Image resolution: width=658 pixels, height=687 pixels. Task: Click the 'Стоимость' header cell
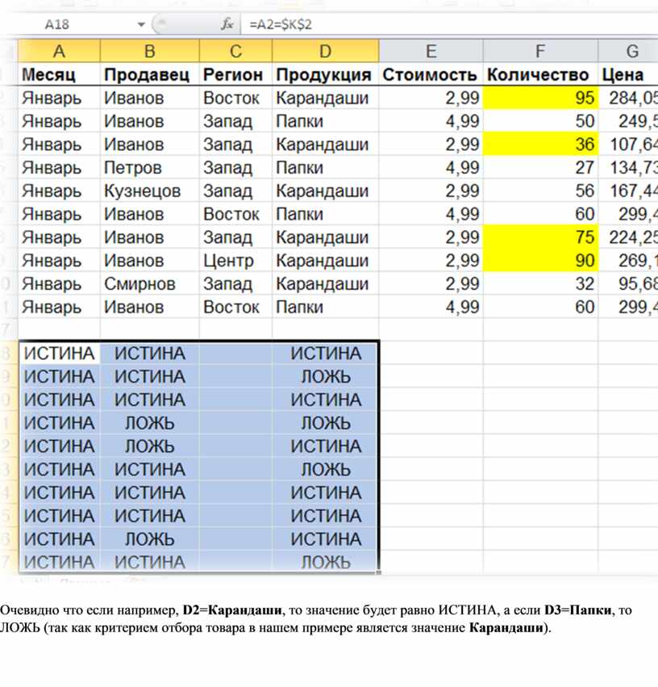pyautogui.click(x=431, y=74)
